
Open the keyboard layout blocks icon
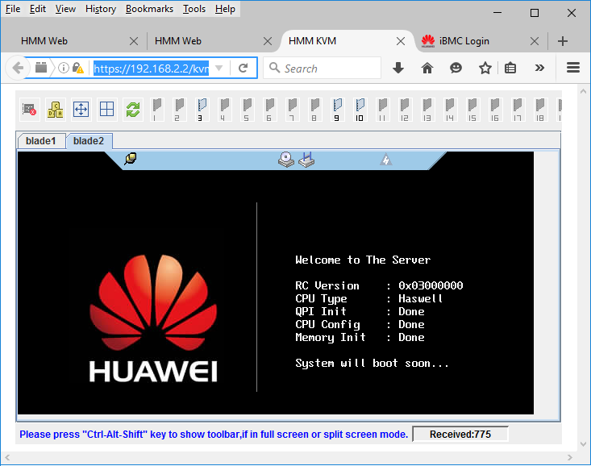coord(55,110)
